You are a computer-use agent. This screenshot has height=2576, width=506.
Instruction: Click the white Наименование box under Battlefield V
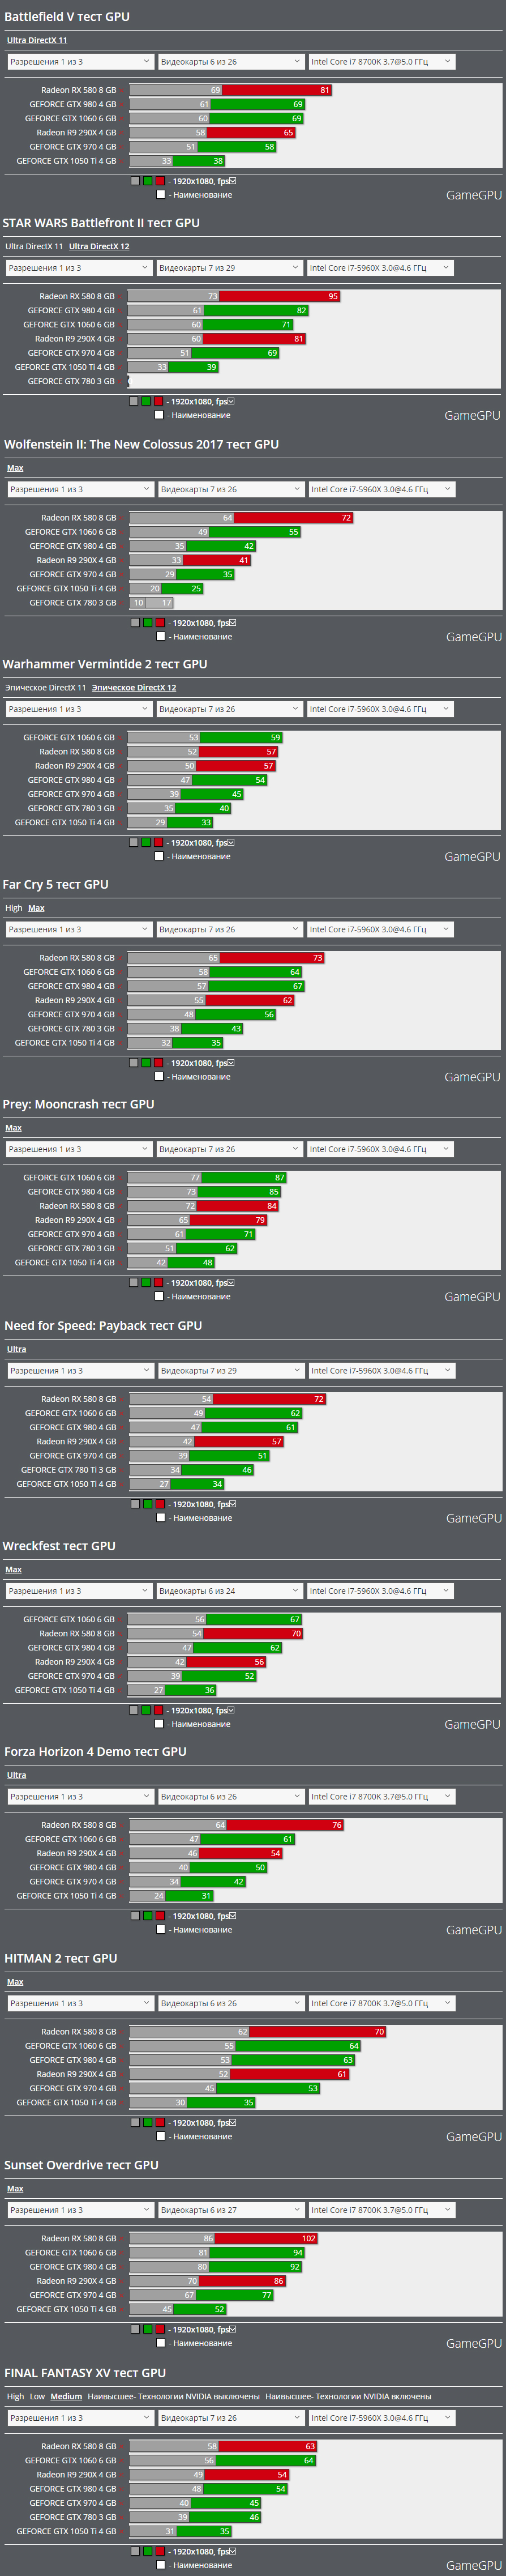160,195
